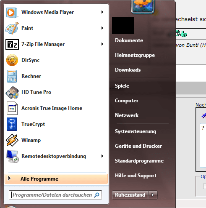Open Computer
Screen dimensions: 206x208
[x=127, y=101]
